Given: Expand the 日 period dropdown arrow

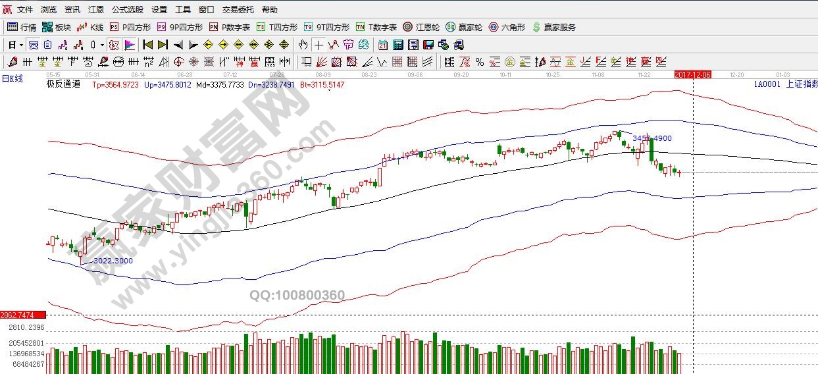Looking at the screenshot, I should pyautogui.click(x=21, y=45).
